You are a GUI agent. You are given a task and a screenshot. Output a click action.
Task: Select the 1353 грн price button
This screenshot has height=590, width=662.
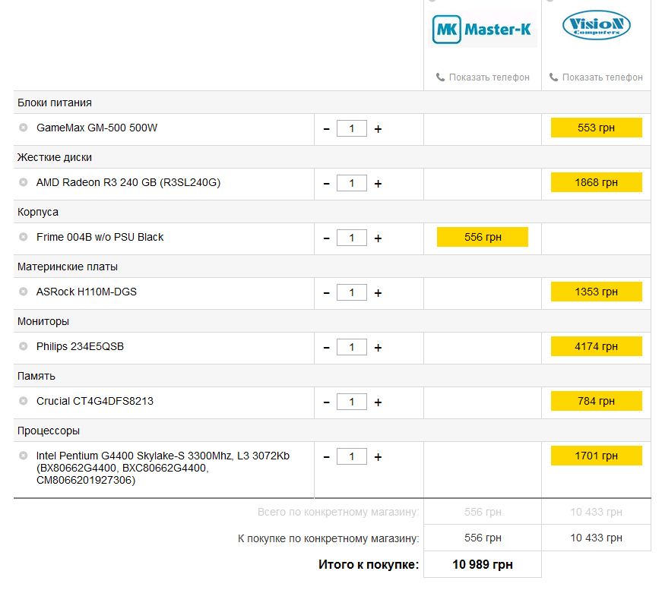click(x=596, y=292)
